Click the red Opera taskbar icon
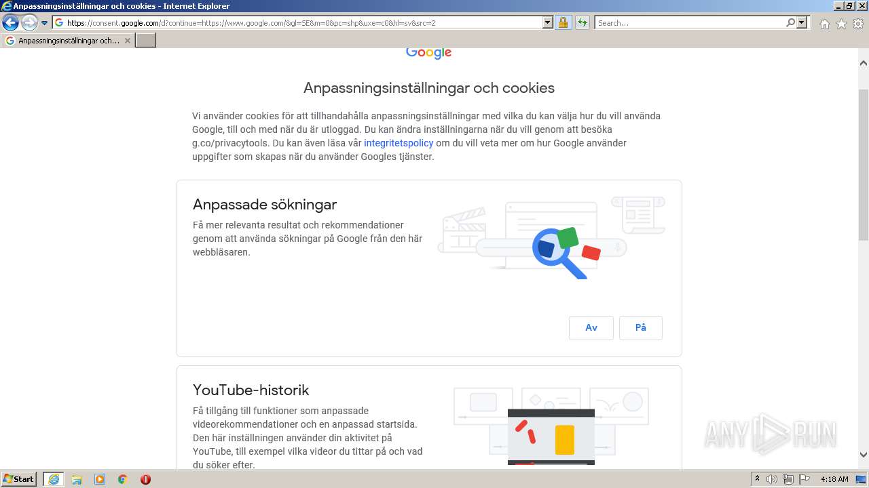This screenshot has height=488, width=869. coord(145,479)
